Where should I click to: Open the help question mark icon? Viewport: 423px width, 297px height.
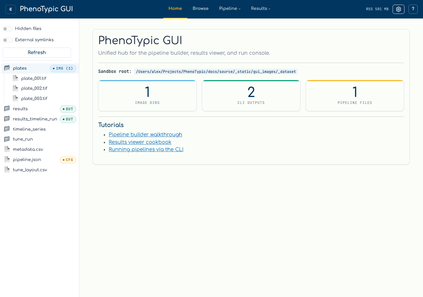[413, 9]
